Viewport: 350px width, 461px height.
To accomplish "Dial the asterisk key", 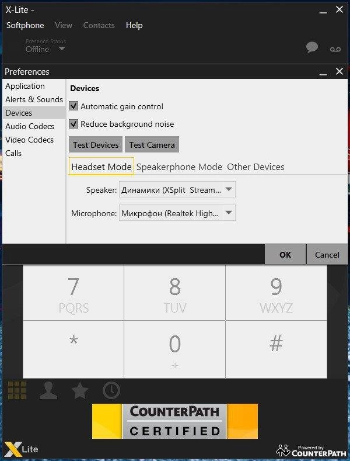I will (73, 349).
